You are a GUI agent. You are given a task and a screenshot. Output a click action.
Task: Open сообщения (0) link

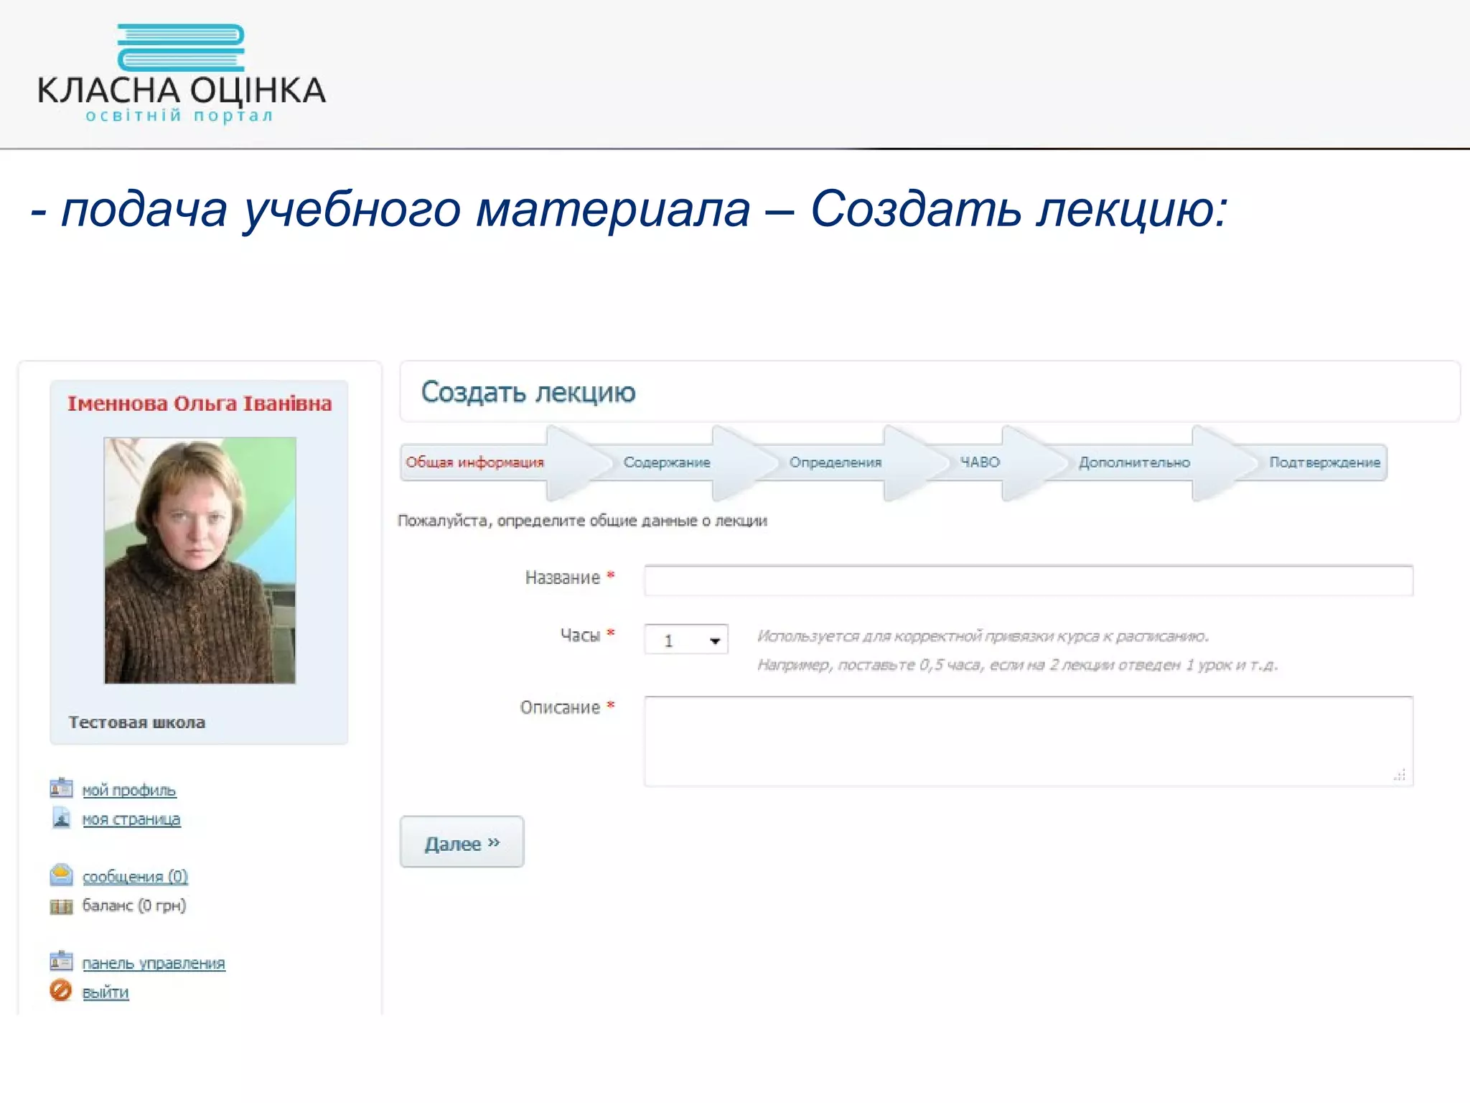point(135,877)
